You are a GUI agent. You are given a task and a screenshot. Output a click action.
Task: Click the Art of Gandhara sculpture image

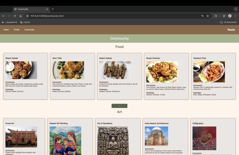[x=113, y=141]
